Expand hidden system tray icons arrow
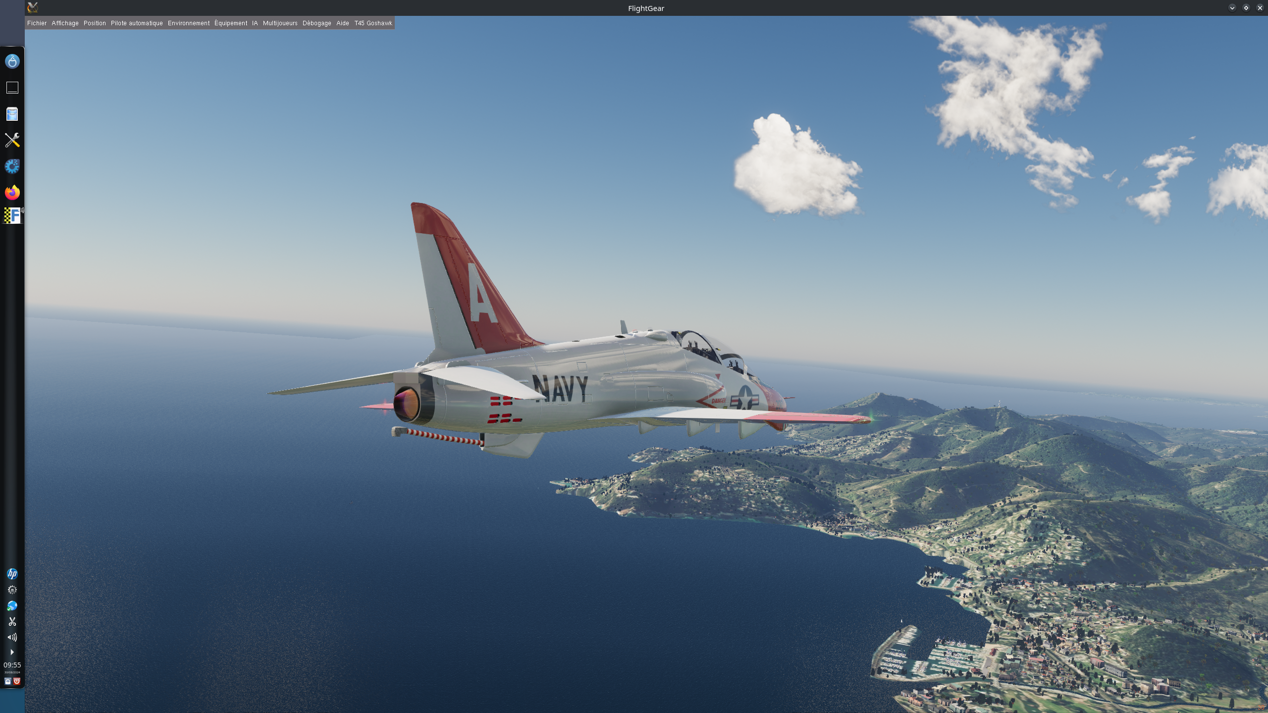This screenshot has width=1268, height=713. click(12, 652)
